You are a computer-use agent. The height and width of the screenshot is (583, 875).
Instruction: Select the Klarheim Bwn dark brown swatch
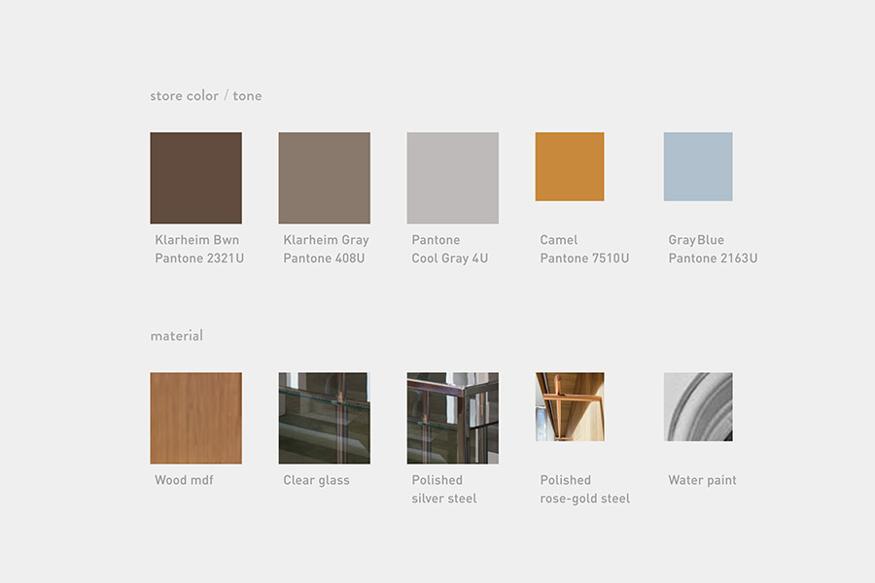point(195,178)
